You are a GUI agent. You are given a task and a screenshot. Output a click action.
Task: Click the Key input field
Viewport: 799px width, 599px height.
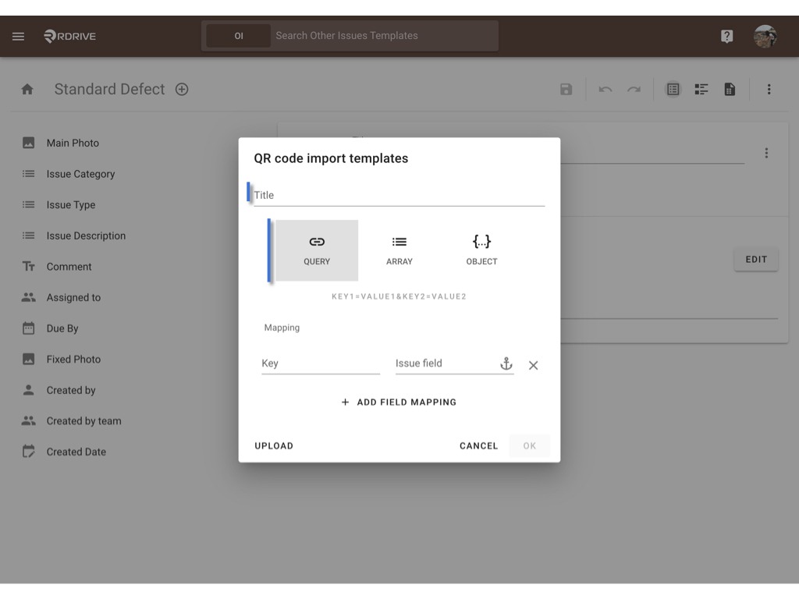tap(321, 363)
